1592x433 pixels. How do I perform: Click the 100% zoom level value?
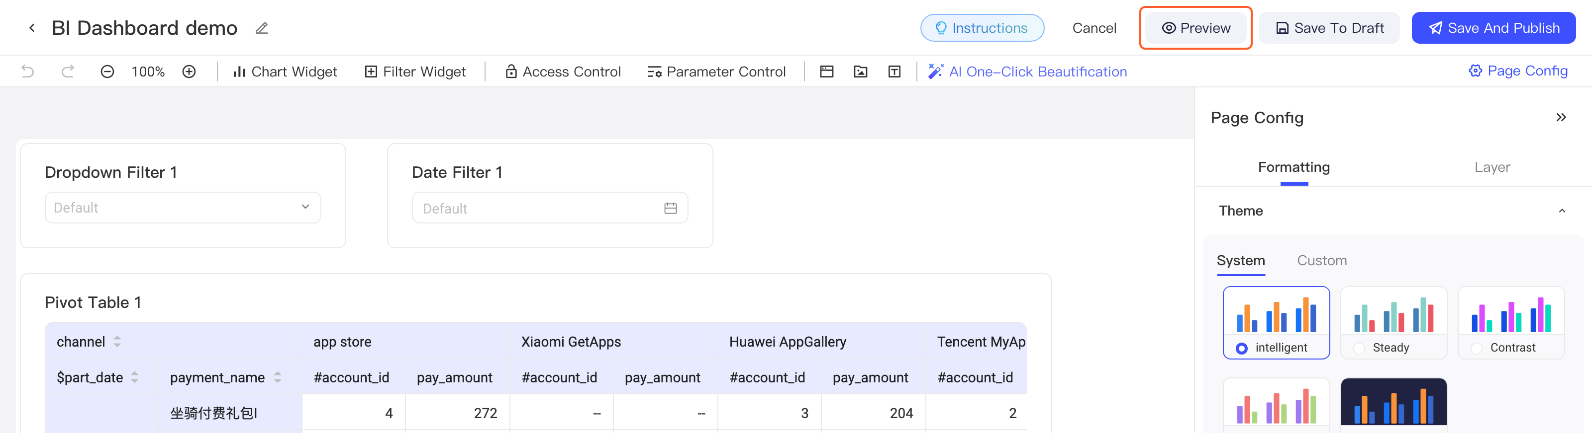148,72
